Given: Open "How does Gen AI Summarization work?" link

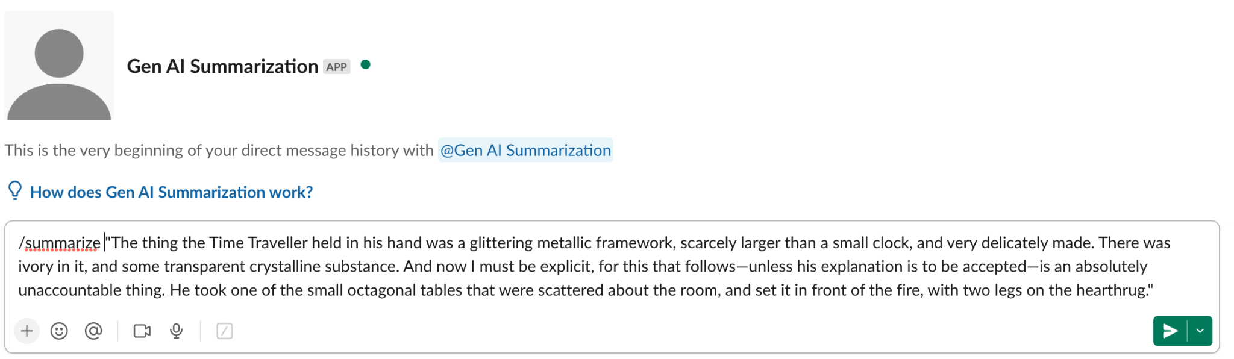Looking at the screenshot, I should (x=171, y=192).
